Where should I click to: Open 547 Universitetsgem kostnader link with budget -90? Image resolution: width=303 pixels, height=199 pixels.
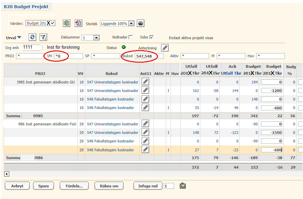point(113,124)
